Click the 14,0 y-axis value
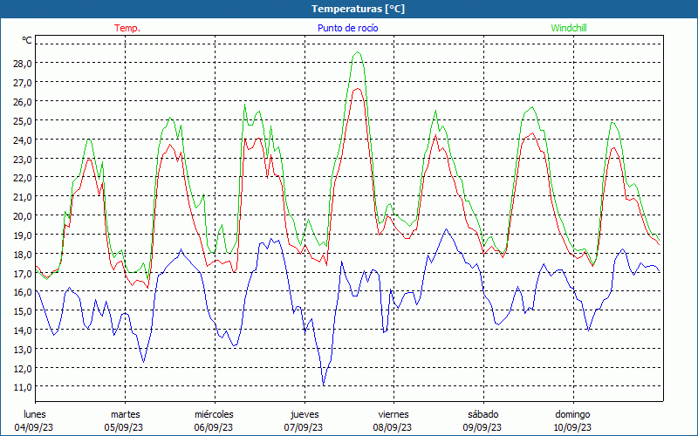Screen dimensions: 698x436 pyautogui.click(x=23, y=330)
